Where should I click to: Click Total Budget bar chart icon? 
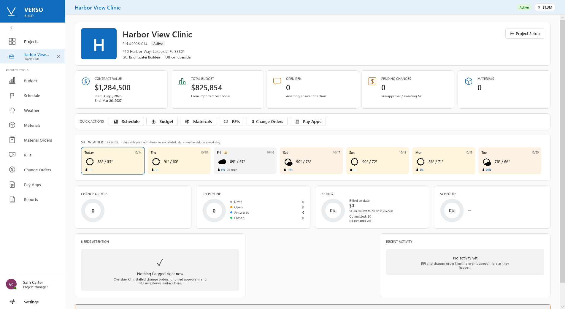coord(182,81)
